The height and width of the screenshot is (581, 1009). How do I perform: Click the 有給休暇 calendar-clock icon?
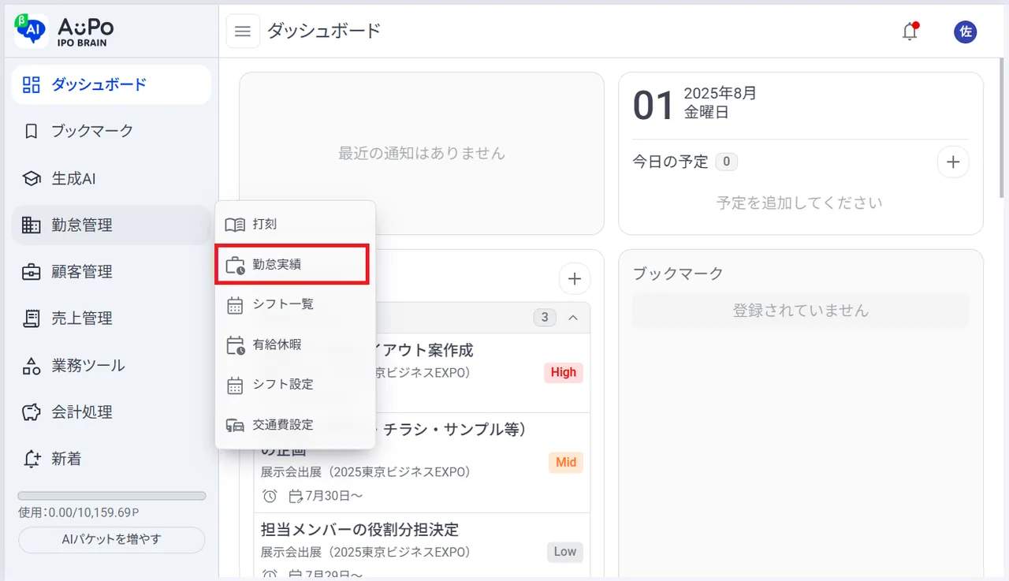pyautogui.click(x=235, y=345)
